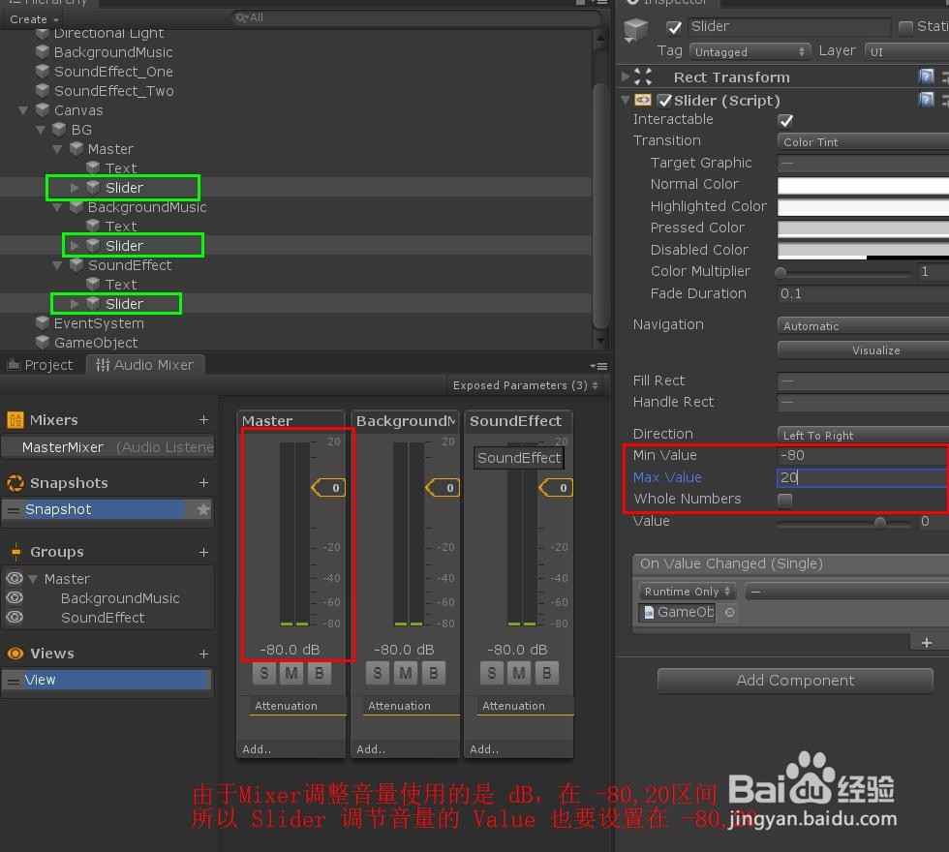The width and height of the screenshot is (949, 852).
Task: Open the Layer dropdown showing UI
Action: pos(906,51)
